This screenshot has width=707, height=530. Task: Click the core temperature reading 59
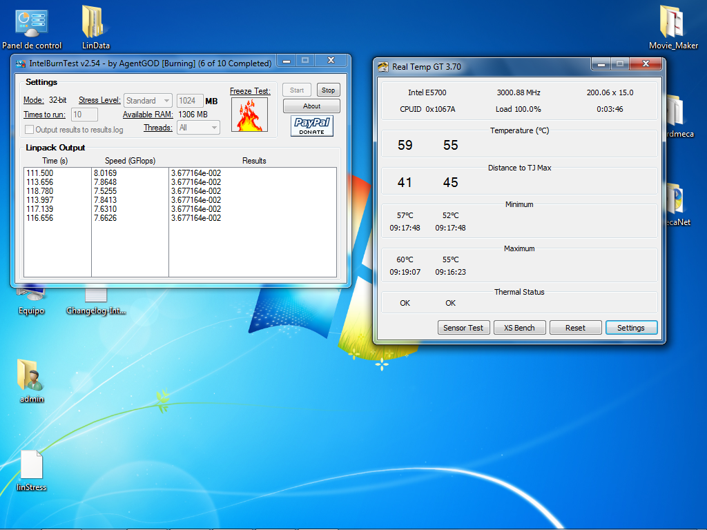pos(405,145)
